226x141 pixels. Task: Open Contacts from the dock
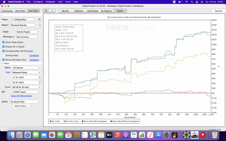(x=77, y=135)
